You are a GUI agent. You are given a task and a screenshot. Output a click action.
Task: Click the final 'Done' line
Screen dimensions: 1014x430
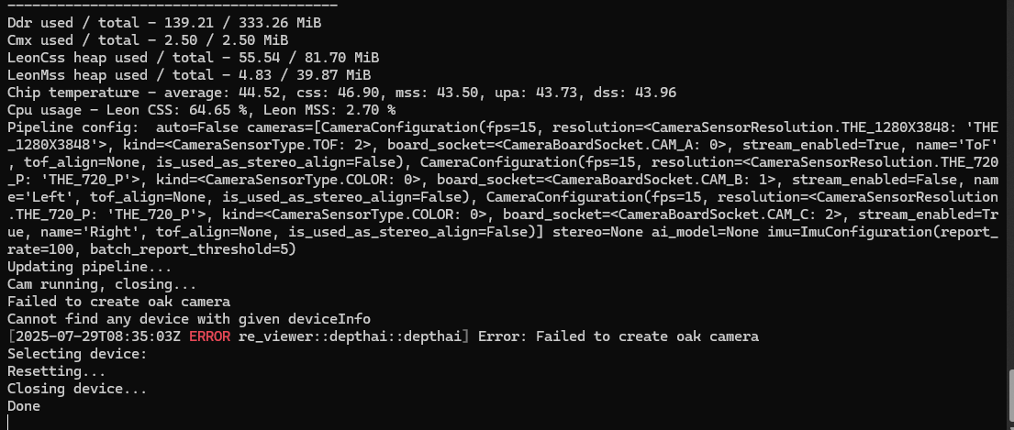tap(24, 406)
